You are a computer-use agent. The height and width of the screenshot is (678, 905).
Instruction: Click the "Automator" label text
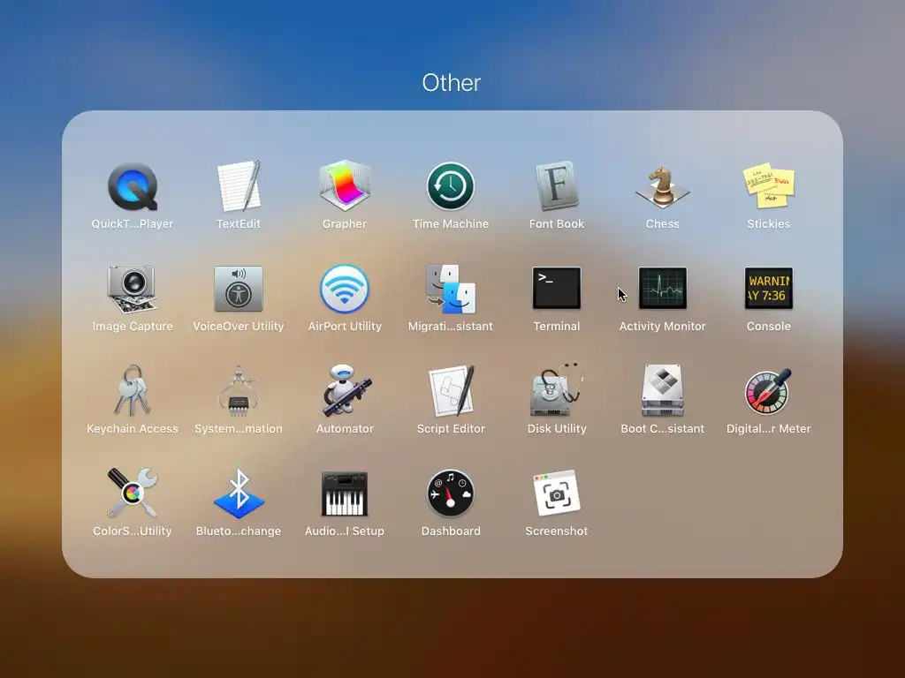(345, 429)
